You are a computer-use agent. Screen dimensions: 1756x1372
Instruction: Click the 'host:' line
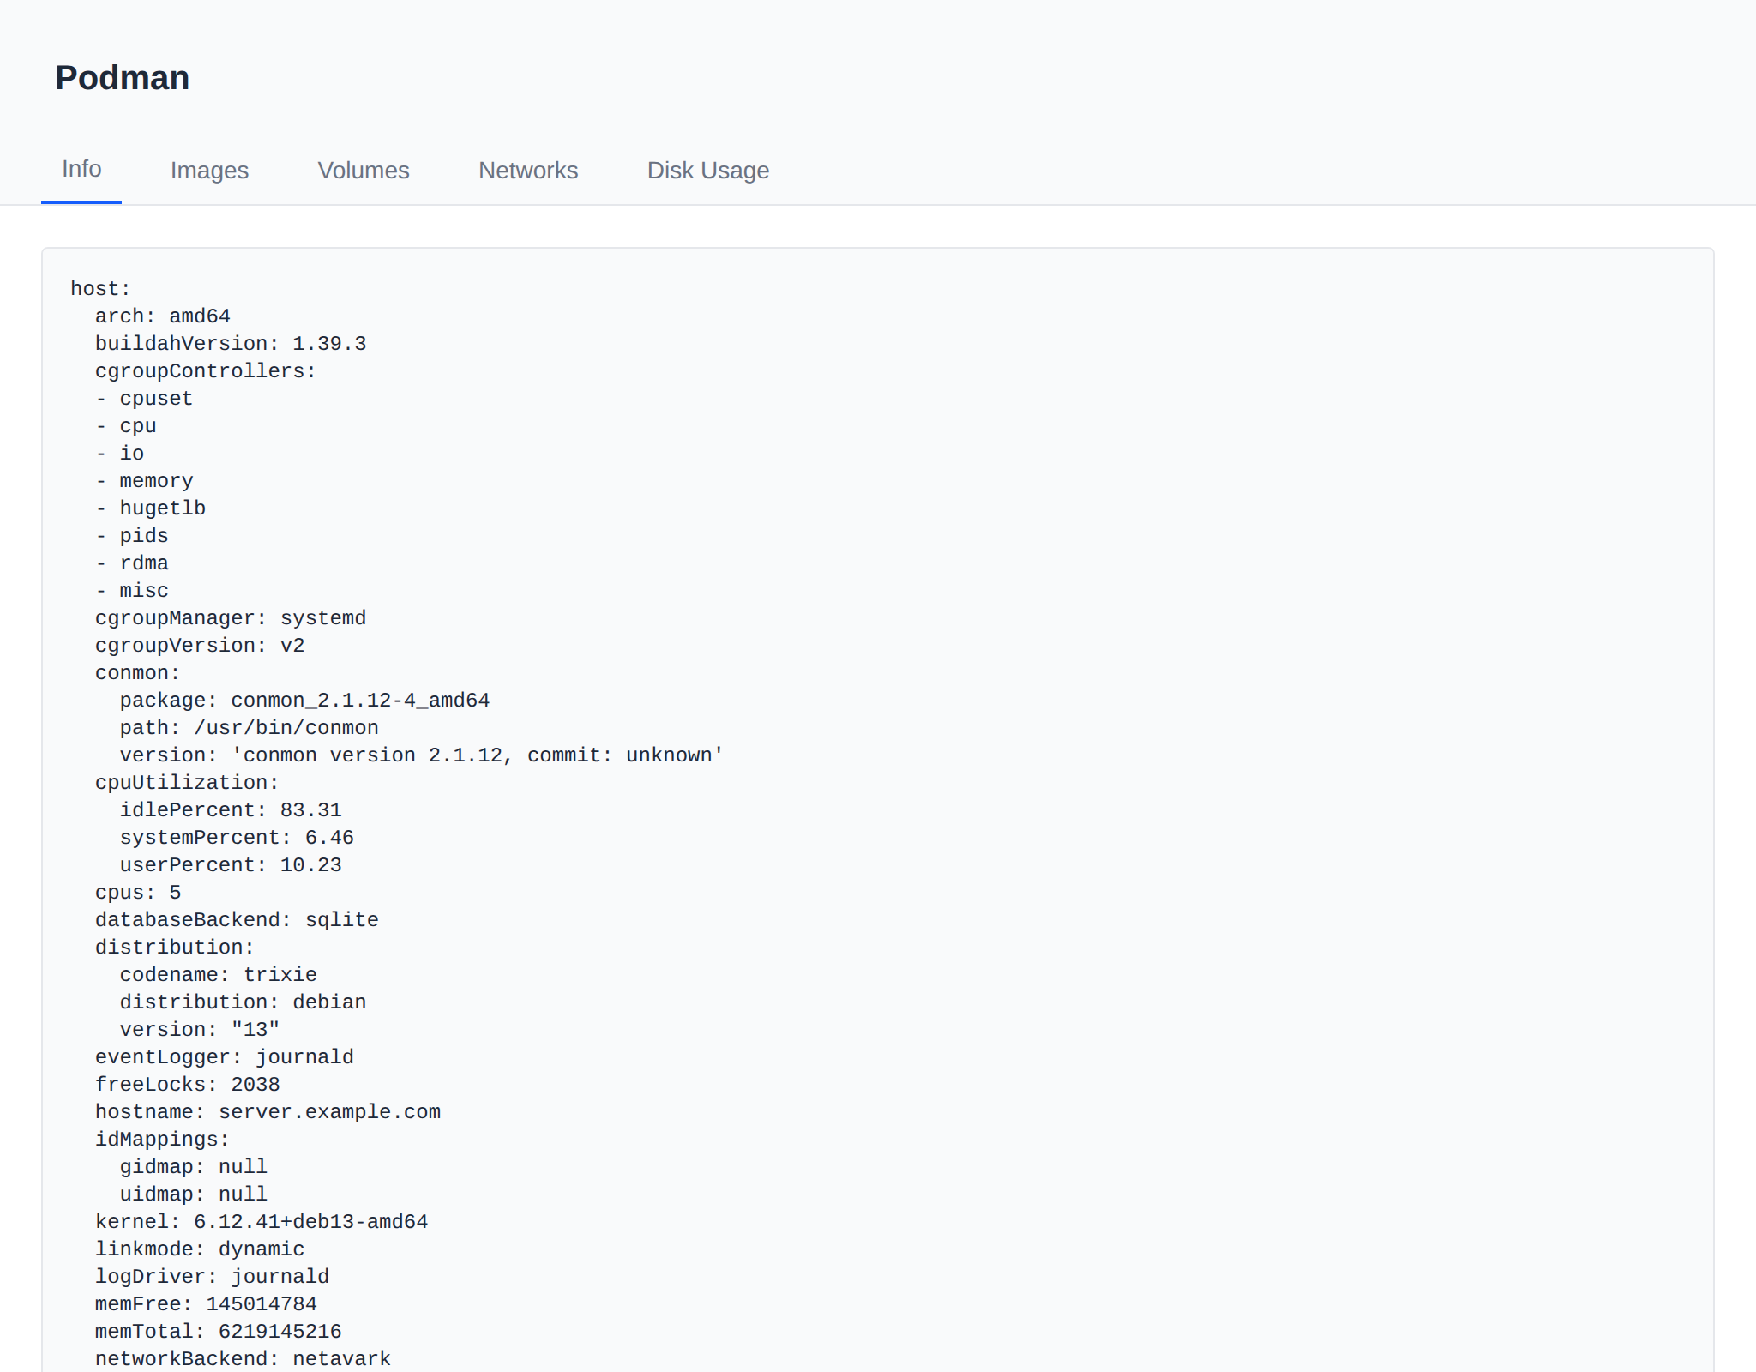[100, 289]
